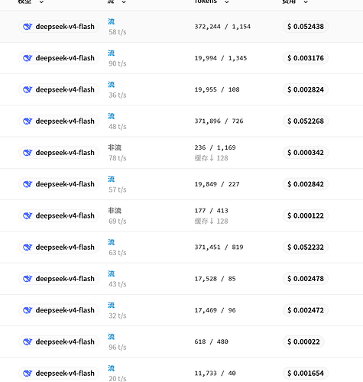The width and height of the screenshot is (363, 382).
Task: Select deepseek-v4-flash chip in 43 t/s row
Action: click(x=59, y=279)
